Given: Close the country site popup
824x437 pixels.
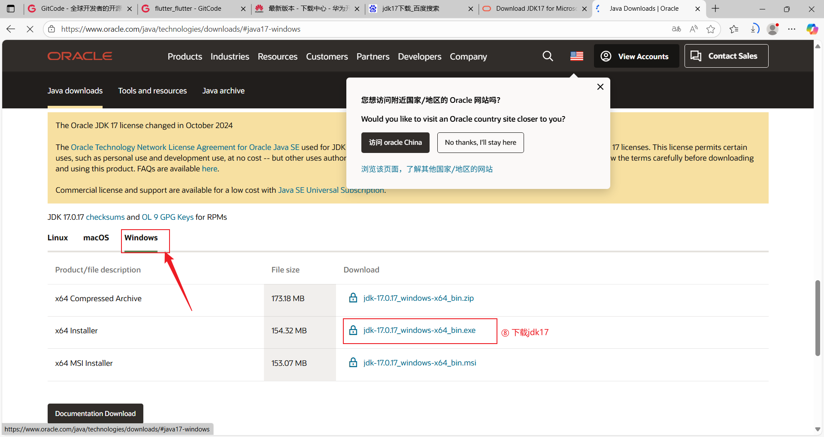Looking at the screenshot, I should point(600,87).
